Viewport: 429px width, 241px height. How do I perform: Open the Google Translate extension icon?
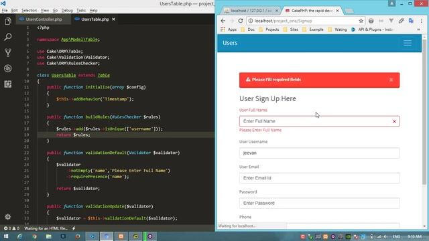[411, 21]
